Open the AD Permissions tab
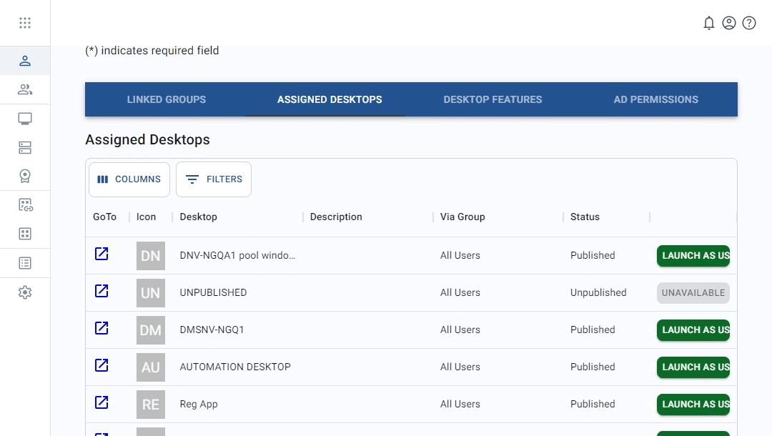Viewport: 772px width, 436px height. tap(655, 99)
